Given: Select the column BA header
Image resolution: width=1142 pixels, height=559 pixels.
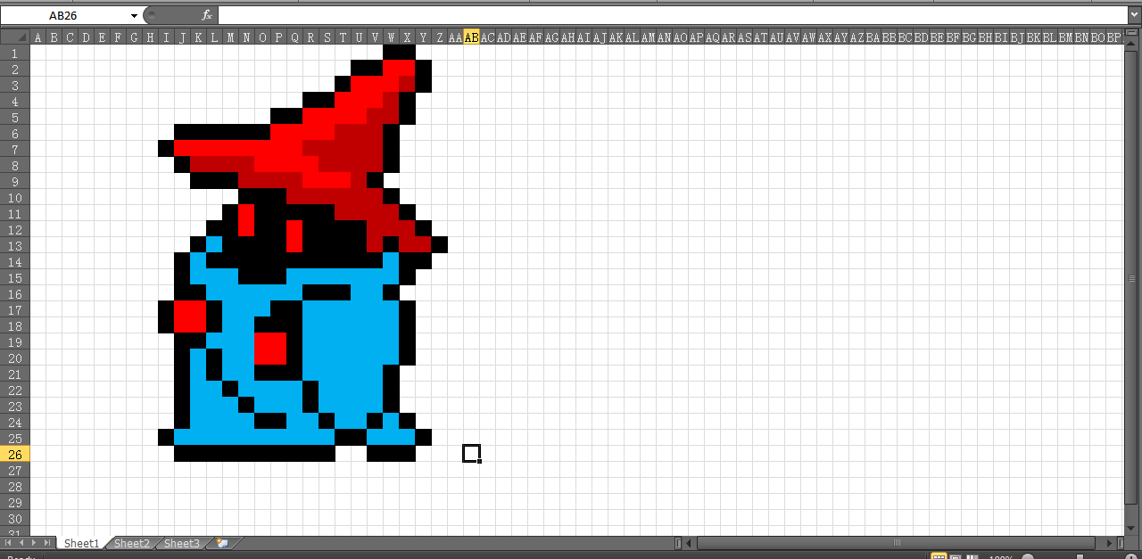Looking at the screenshot, I should tap(873, 37).
